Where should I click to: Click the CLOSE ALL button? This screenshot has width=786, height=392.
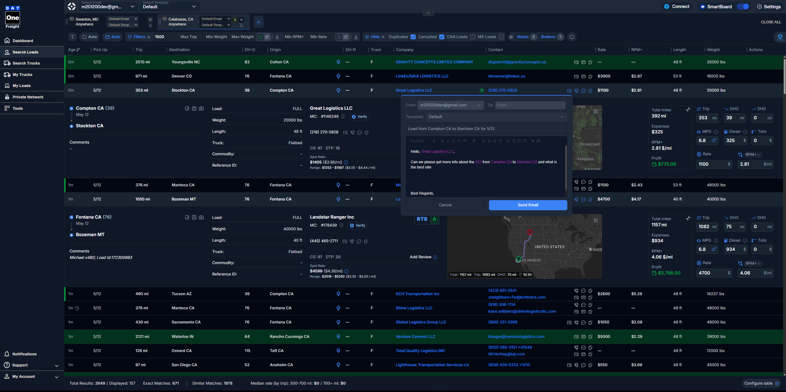click(771, 22)
